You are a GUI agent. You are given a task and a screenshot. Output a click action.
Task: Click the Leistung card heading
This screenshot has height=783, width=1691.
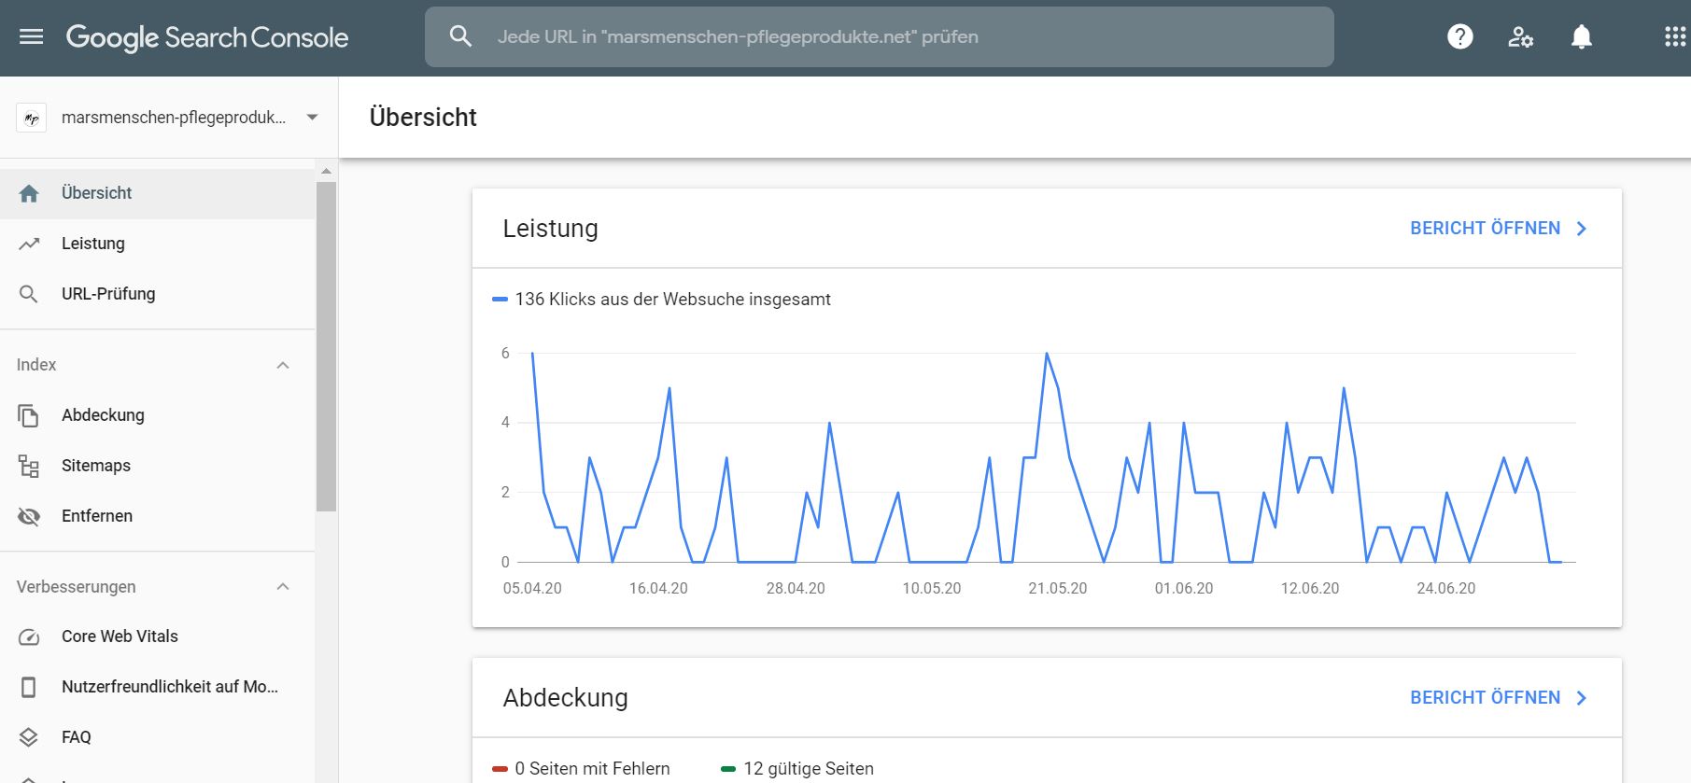coord(550,229)
